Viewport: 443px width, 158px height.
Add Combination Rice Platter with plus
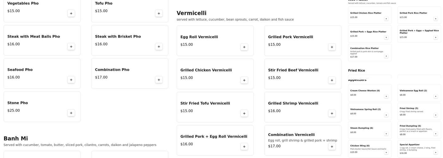(386, 56)
